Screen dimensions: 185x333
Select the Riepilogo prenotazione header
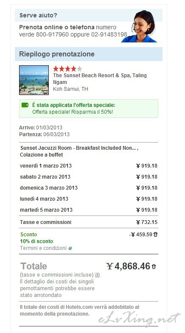click(89, 54)
